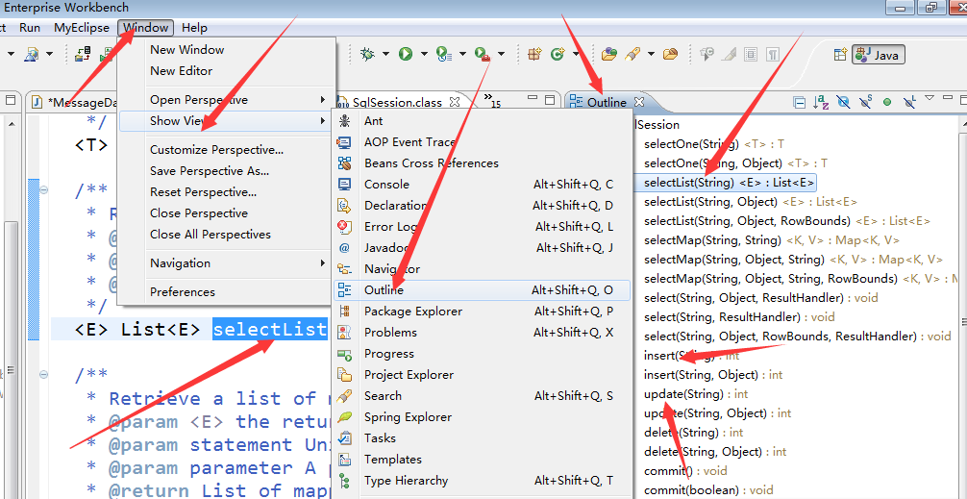Viewport: 967px width, 499px height.
Task: Select delete(String, Object) in the Outline
Action: [x=715, y=452]
